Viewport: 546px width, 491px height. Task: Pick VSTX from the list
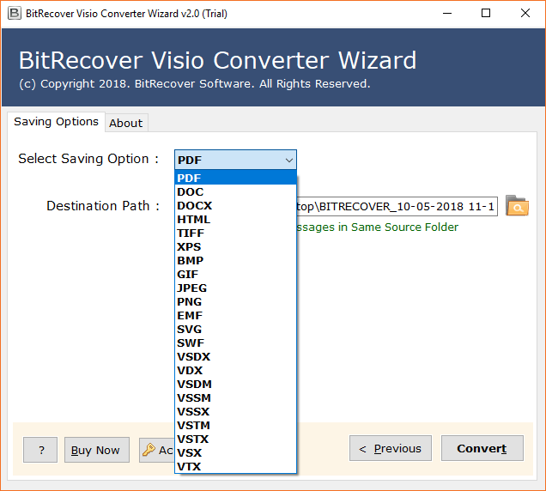point(235,439)
